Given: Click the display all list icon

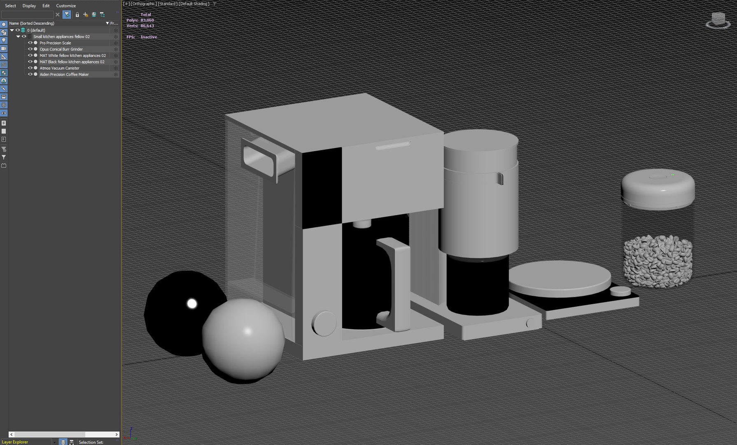Looking at the screenshot, I should tap(4, 123).
